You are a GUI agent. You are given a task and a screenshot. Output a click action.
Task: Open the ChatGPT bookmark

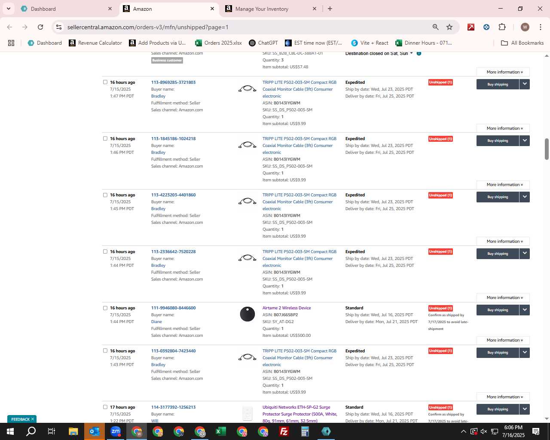pyautogui.click(x=263, y=43)
